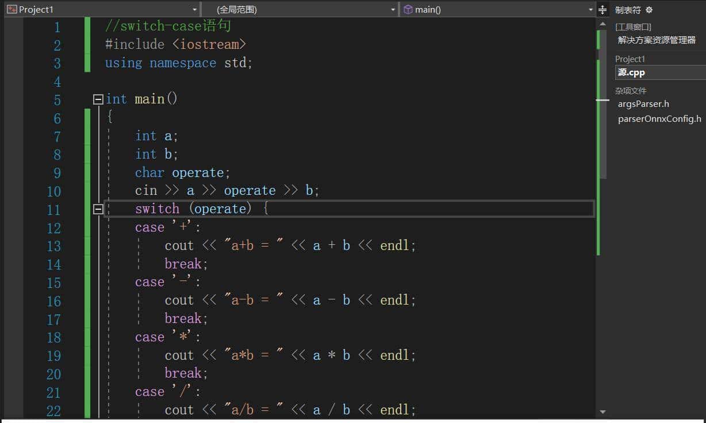Open parserOnnxConfig.h under 杂项文件

pos(659,118)
